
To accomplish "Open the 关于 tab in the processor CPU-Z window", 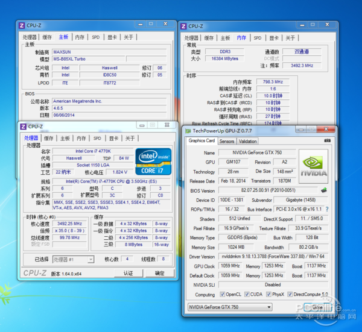I will tap(130, 139).
